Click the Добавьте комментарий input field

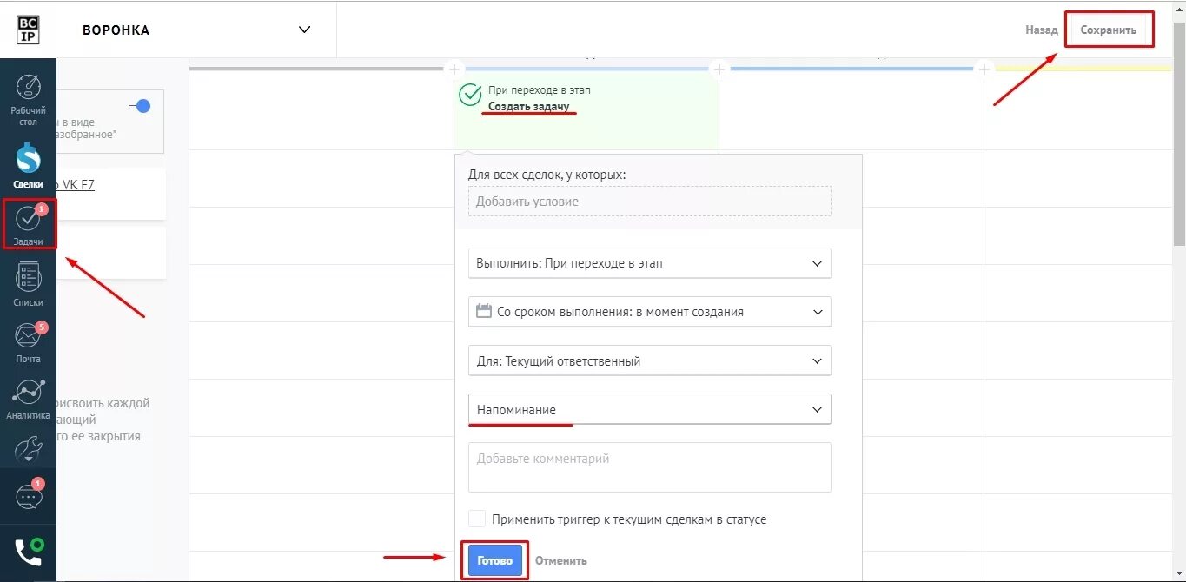(x=649, y=466)
